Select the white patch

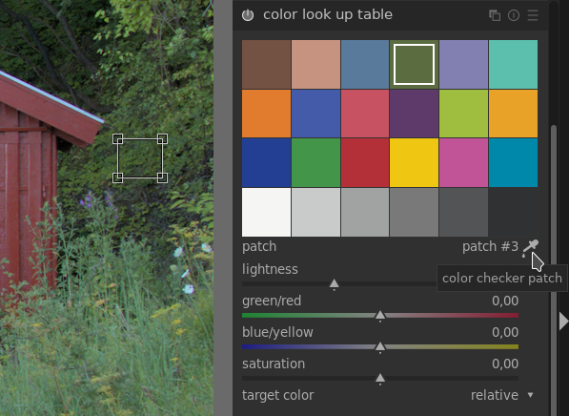[266, 212]
